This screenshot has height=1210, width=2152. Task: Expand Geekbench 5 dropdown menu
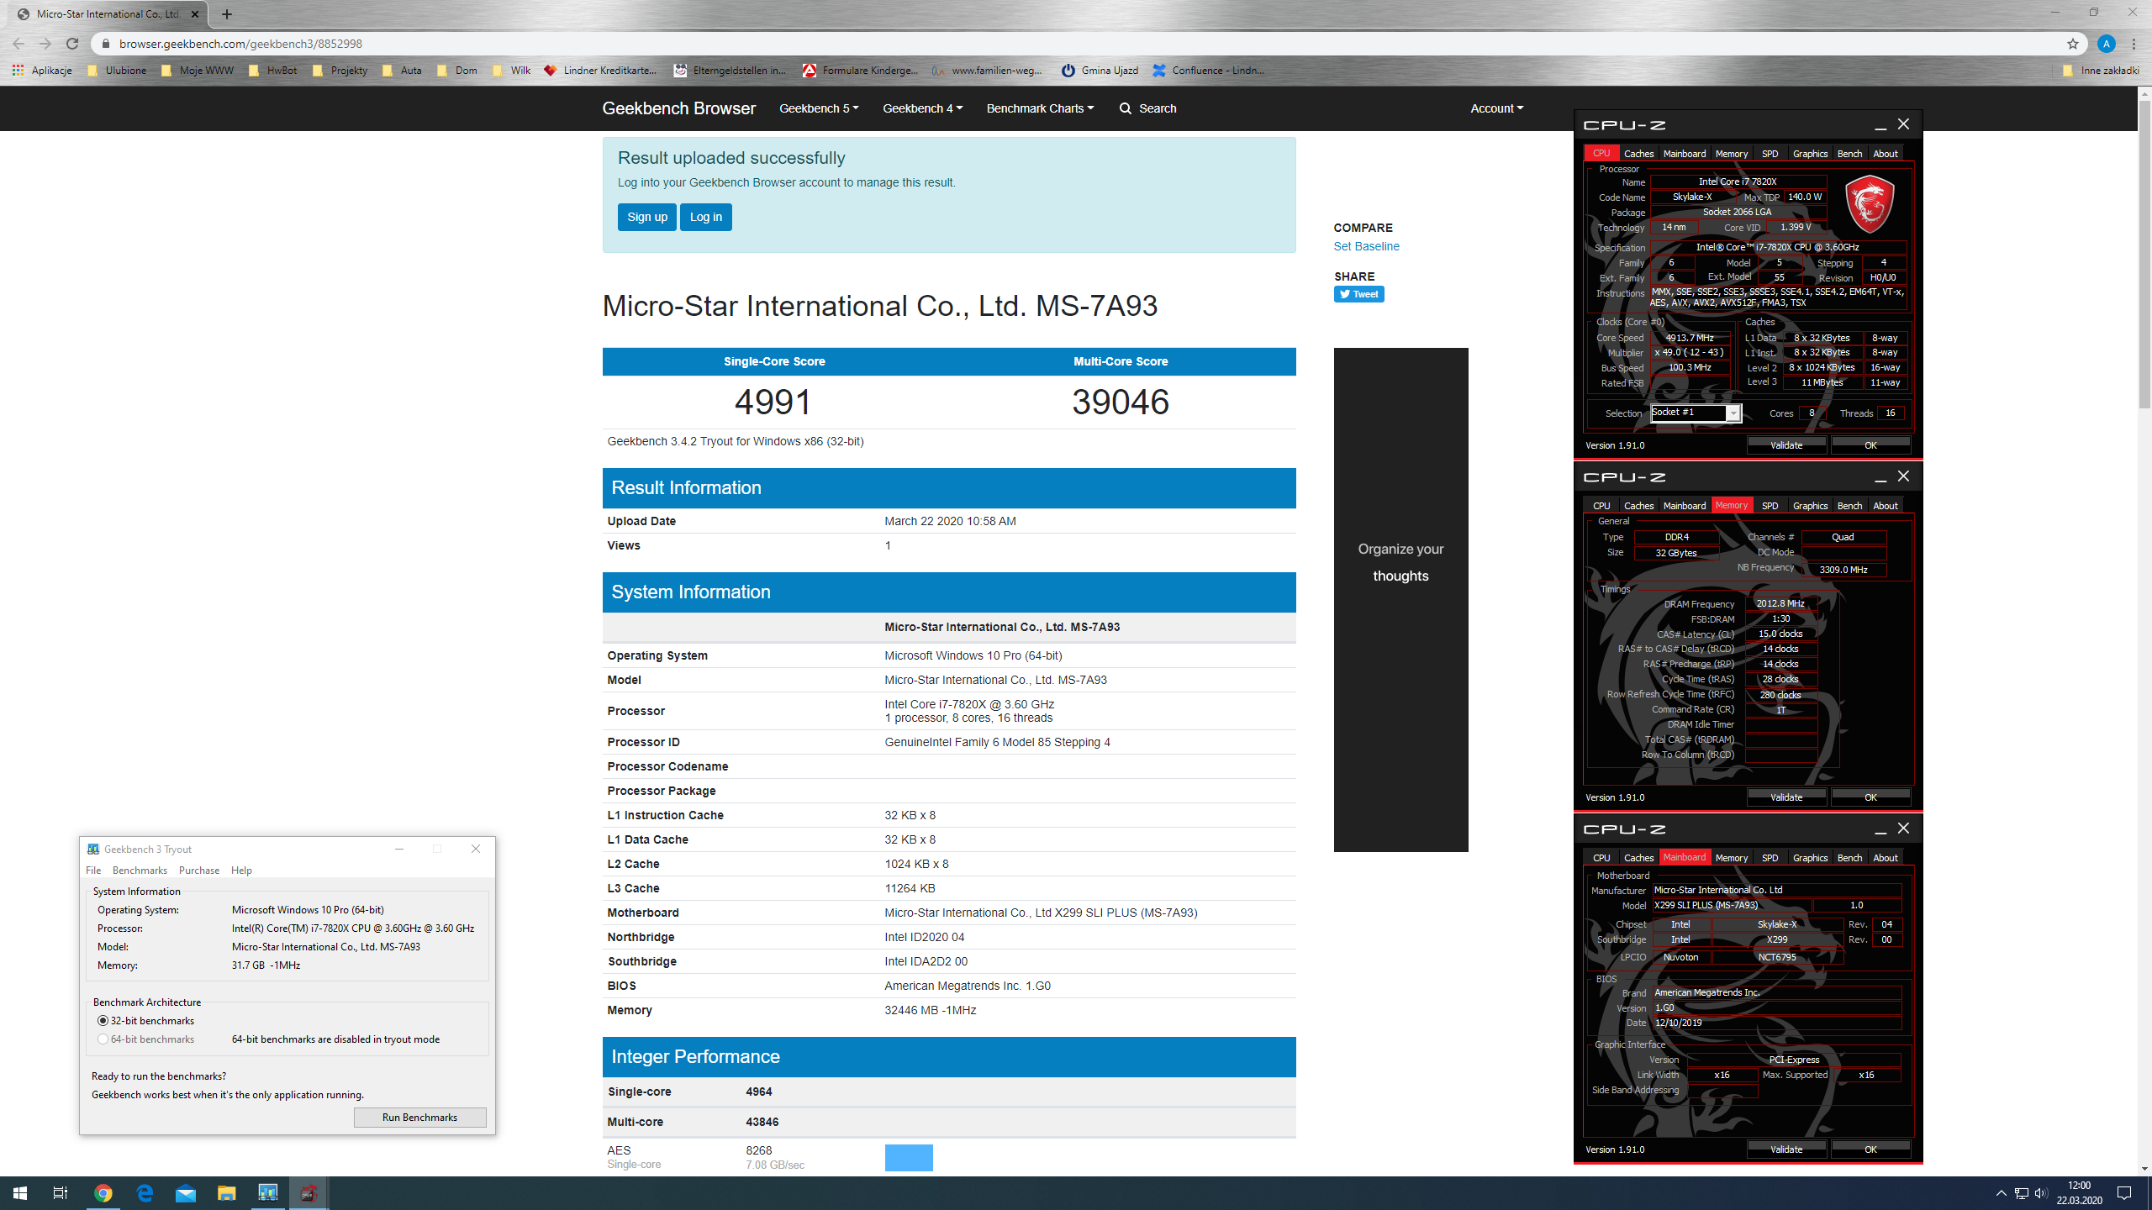click(819, 108)
